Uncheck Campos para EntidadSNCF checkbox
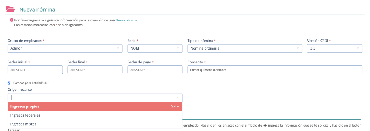 pyautogui.click(x=9, y=83)
